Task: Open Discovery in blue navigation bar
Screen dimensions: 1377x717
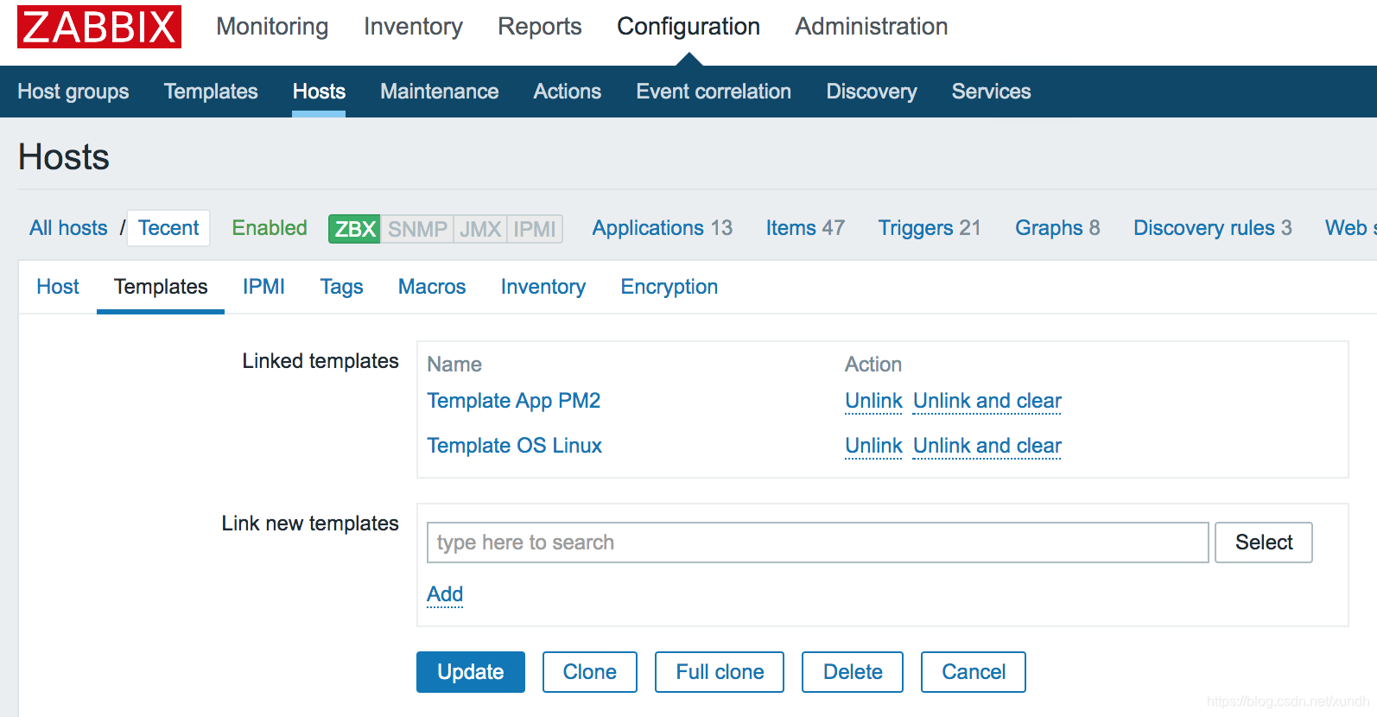Action: coord(872,92)
